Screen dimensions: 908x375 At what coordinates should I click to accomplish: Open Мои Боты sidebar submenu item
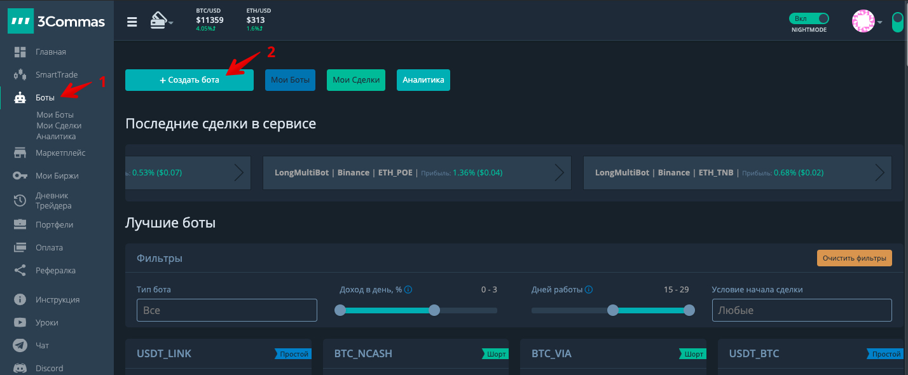(55, 115)
